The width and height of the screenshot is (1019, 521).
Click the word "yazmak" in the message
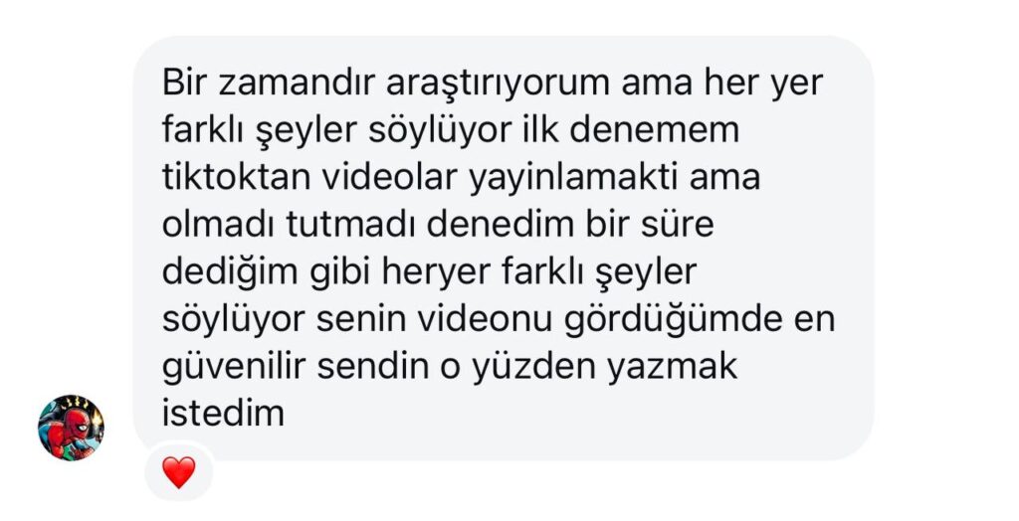coord(672,368)
